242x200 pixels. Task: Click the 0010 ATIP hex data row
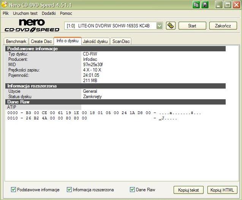(x=92, y=118)
